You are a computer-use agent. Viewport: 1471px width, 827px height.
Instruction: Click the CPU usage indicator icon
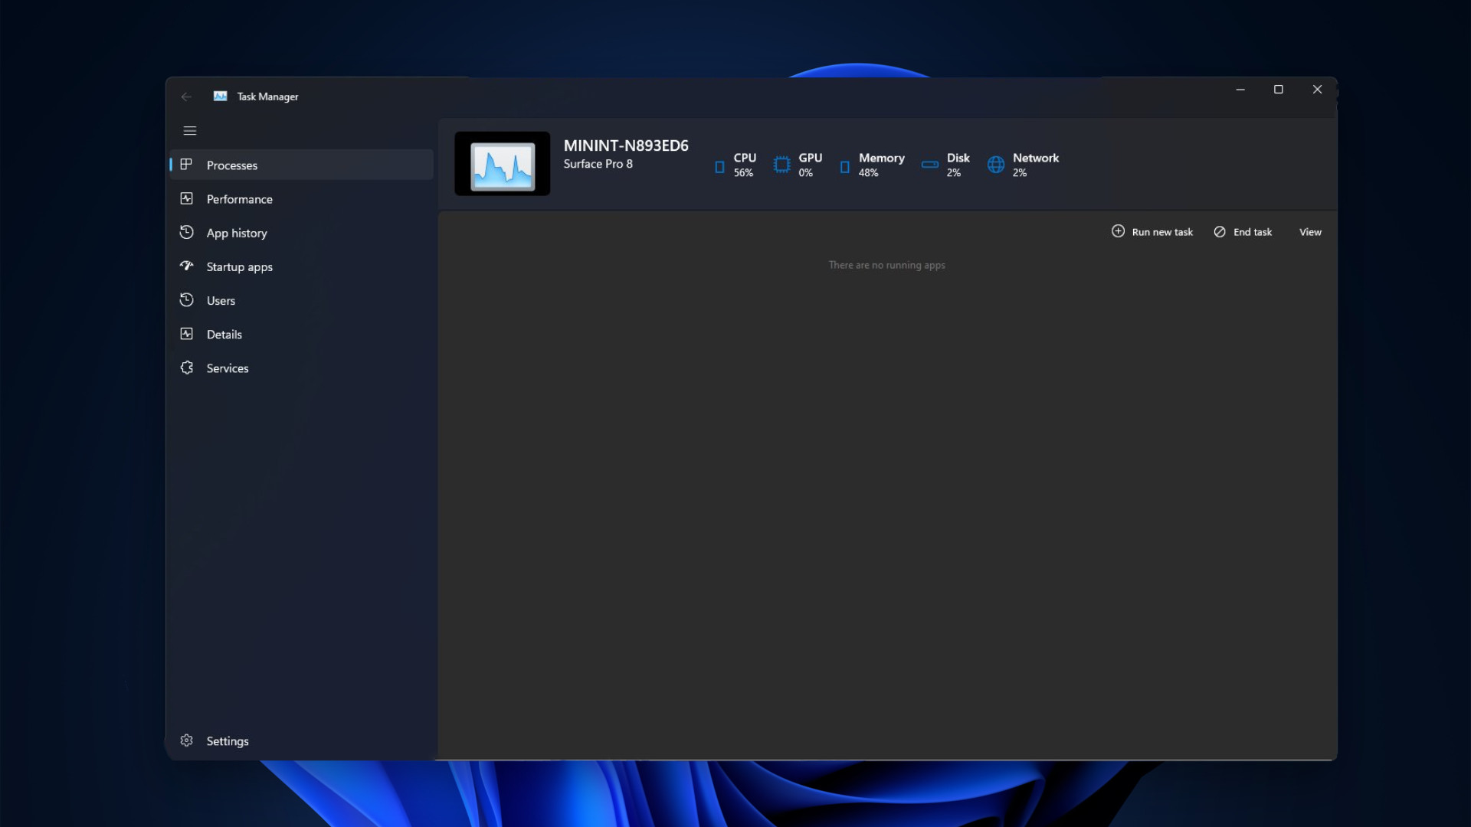(719, 167)
